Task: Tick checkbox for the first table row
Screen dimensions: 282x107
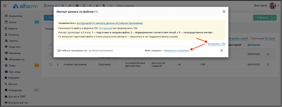Action: [x=50, y=54]
